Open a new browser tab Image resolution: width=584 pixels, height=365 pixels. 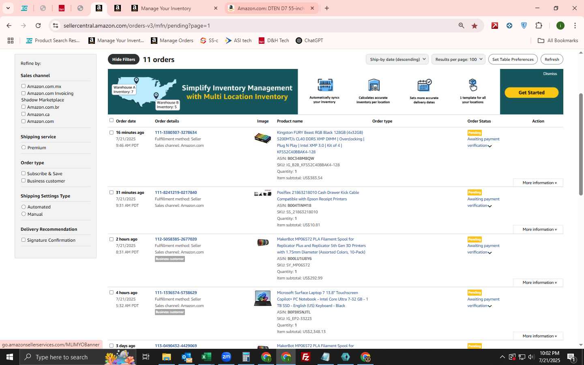coord(327,8)
